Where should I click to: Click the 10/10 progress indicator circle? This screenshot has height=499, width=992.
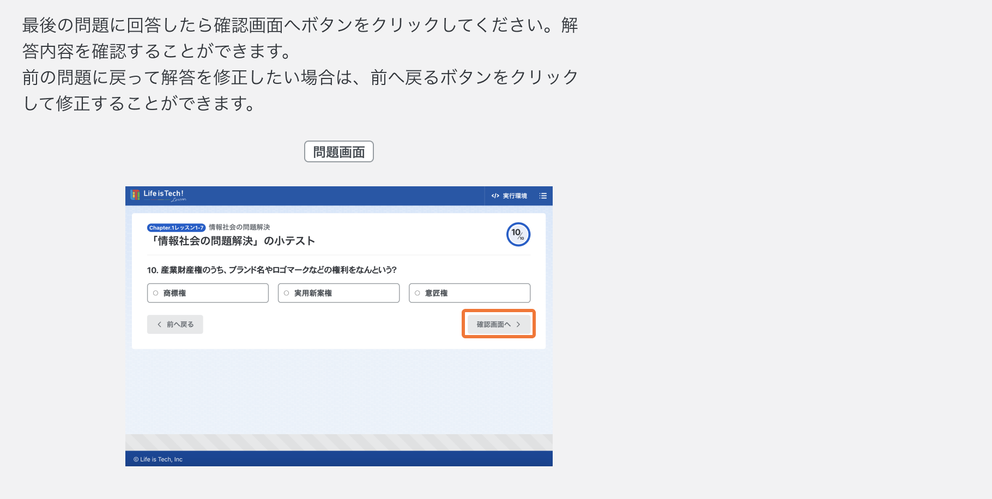518,234
